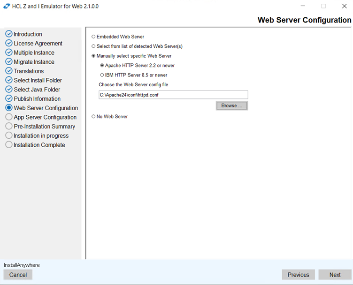This screenshot has width=353, height=285.
Task: Click the Migrate Instance step checkmark icon
Action: coord(9,61)
